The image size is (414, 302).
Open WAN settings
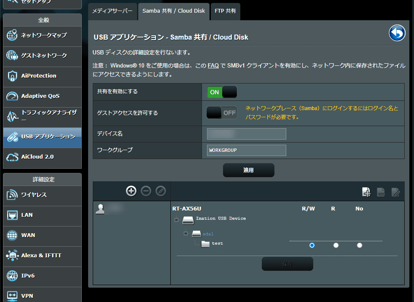42,236
